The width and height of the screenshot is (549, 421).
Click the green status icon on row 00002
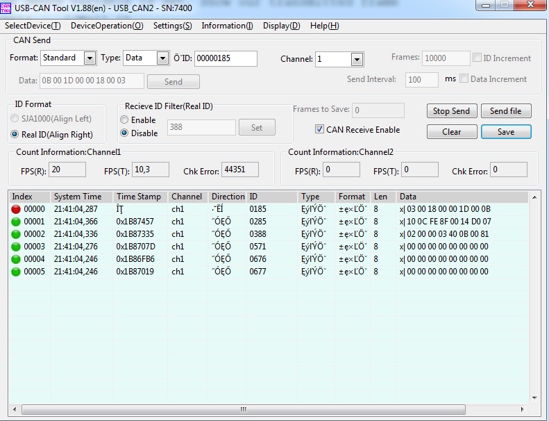tap(16, 234)
